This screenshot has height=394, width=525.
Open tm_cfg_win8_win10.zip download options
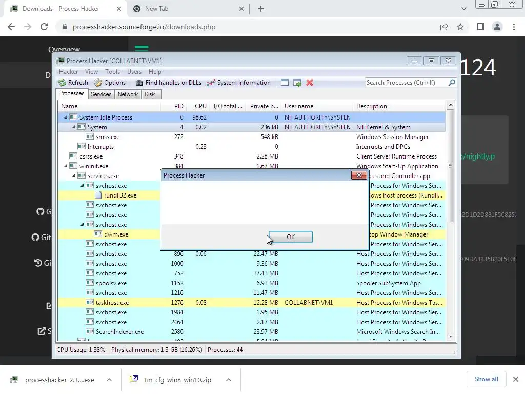tap(229, 380)
